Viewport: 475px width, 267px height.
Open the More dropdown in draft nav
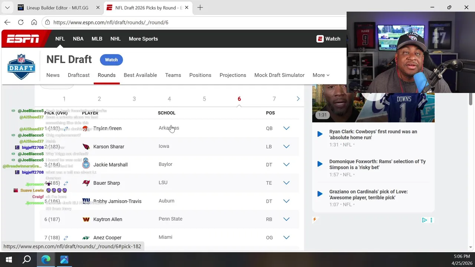321,75
